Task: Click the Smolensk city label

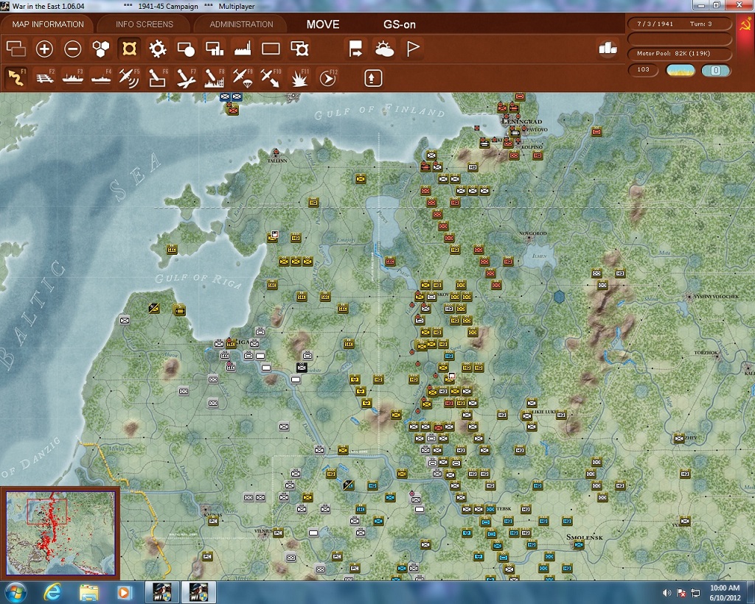Action: click(584, 537)
